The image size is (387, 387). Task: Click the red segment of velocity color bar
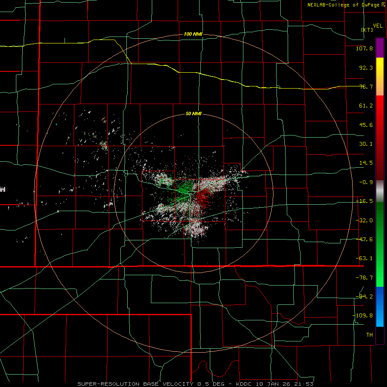(380, 138)
